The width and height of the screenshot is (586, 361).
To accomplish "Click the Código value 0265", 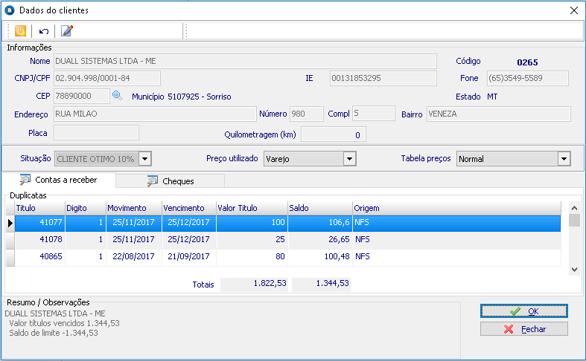I will (x=527, y=62).
